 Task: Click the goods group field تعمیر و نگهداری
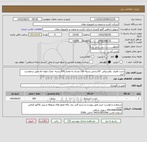click(x=73, y=85)
